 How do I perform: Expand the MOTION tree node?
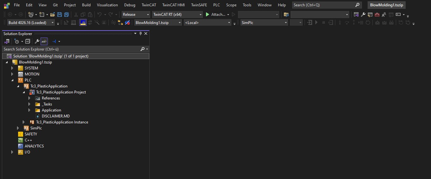12,74
